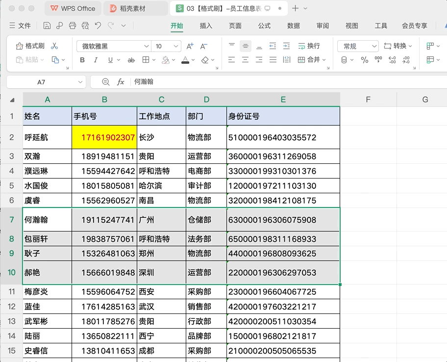This screenshot has width=447, height=362.
Task: Toggle bold formatting
Action: pos(82,60)
